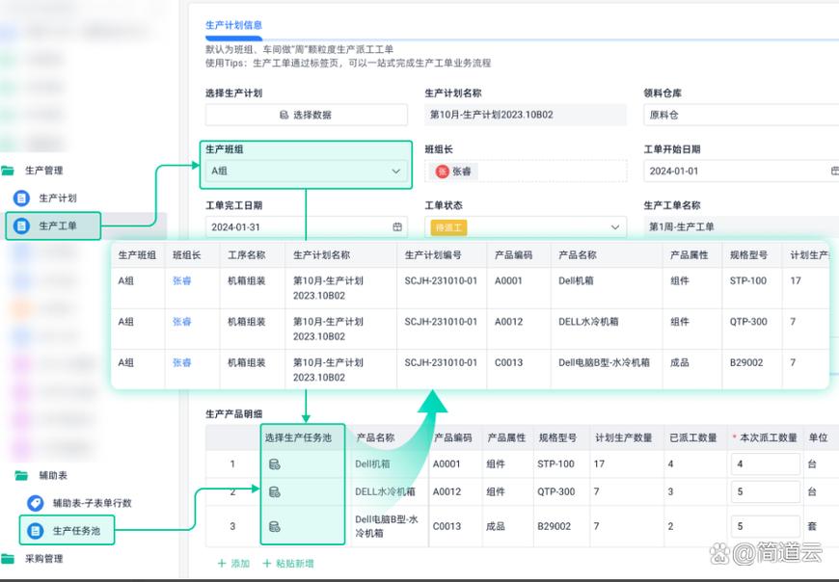Open task pool selector in row 3
Viewport: 839px width, 582px height.
click(275, 526)
